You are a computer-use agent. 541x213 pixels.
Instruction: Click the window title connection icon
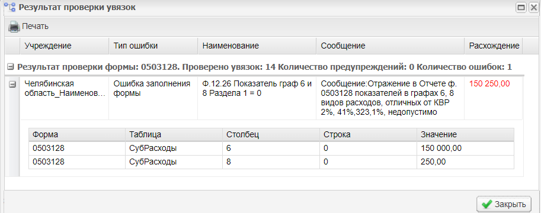pyautogui.click(x=12, y=7)
